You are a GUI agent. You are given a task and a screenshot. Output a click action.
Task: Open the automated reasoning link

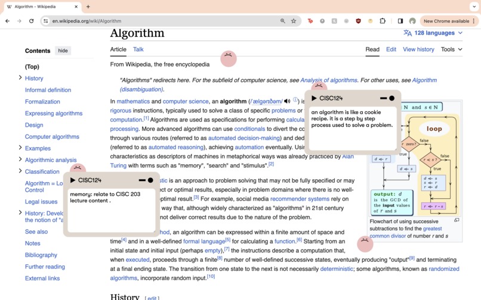(176, 147)
